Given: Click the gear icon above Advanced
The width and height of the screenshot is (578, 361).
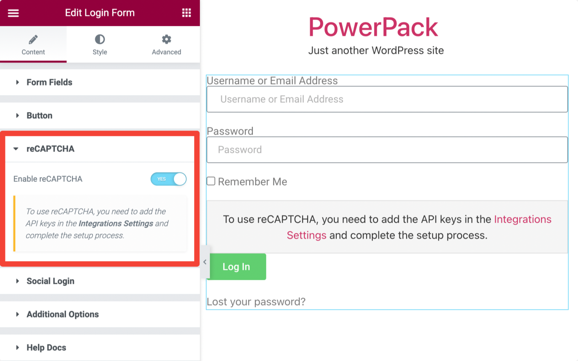Looking at the screenshot, I should click(166, 39).
